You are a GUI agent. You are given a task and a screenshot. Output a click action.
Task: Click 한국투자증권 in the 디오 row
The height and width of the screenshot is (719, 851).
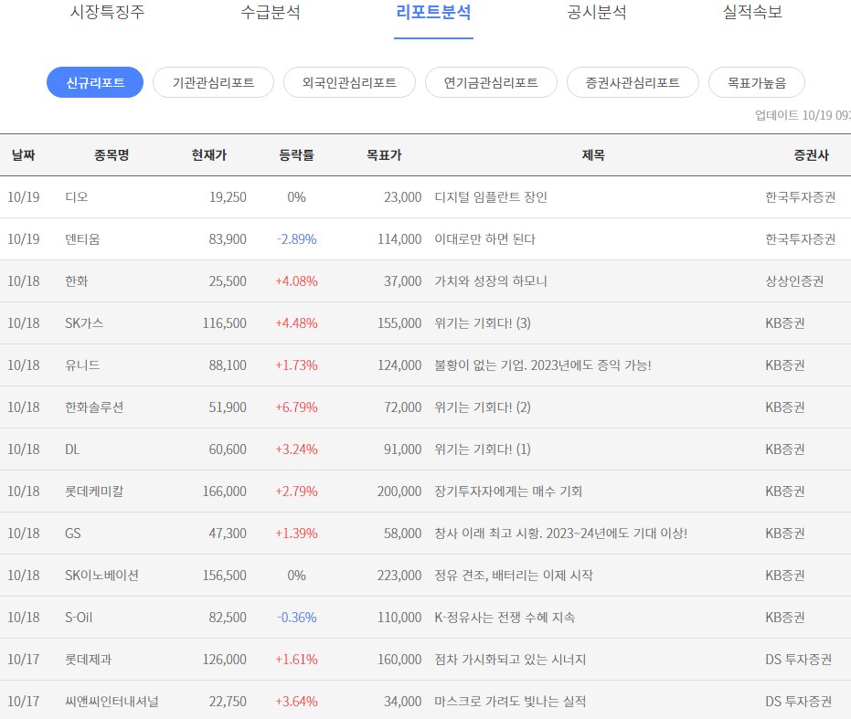tap(801, 197)
